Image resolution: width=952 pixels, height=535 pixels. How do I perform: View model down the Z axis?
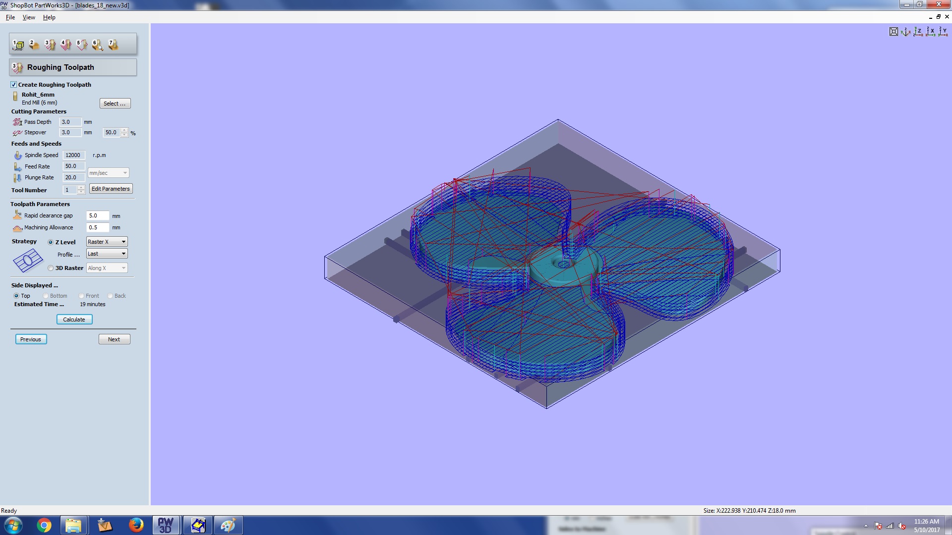[918, 32]
